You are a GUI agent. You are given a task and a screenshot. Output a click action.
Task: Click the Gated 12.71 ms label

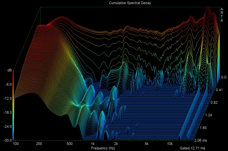(192, 148)
